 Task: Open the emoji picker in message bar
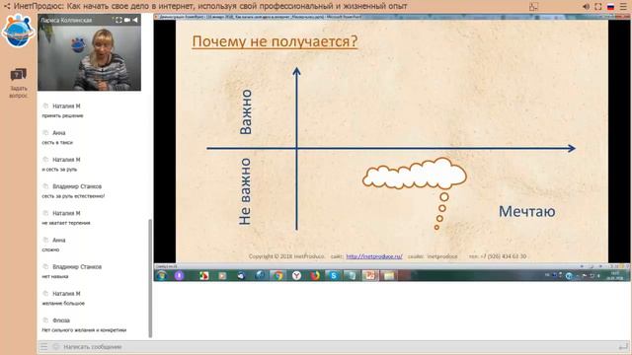[56, 346]
